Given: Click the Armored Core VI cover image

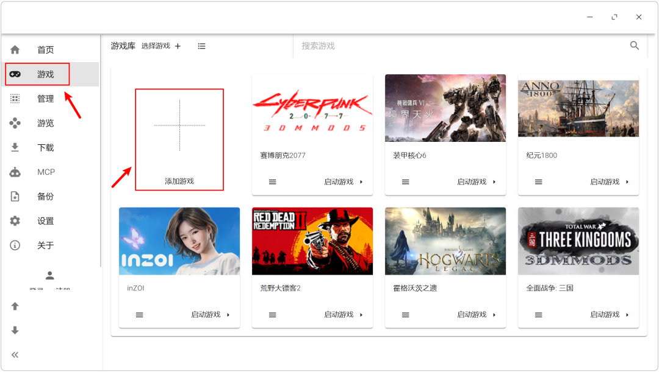Looking at the screenshot, I should tap(445, 108).
